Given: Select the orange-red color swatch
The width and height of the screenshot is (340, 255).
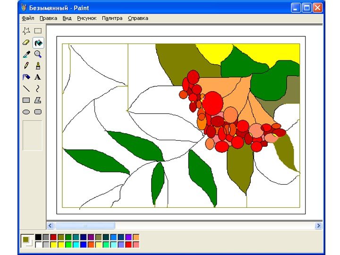Looking at the screenshot, I should click(x=91, y=245).
